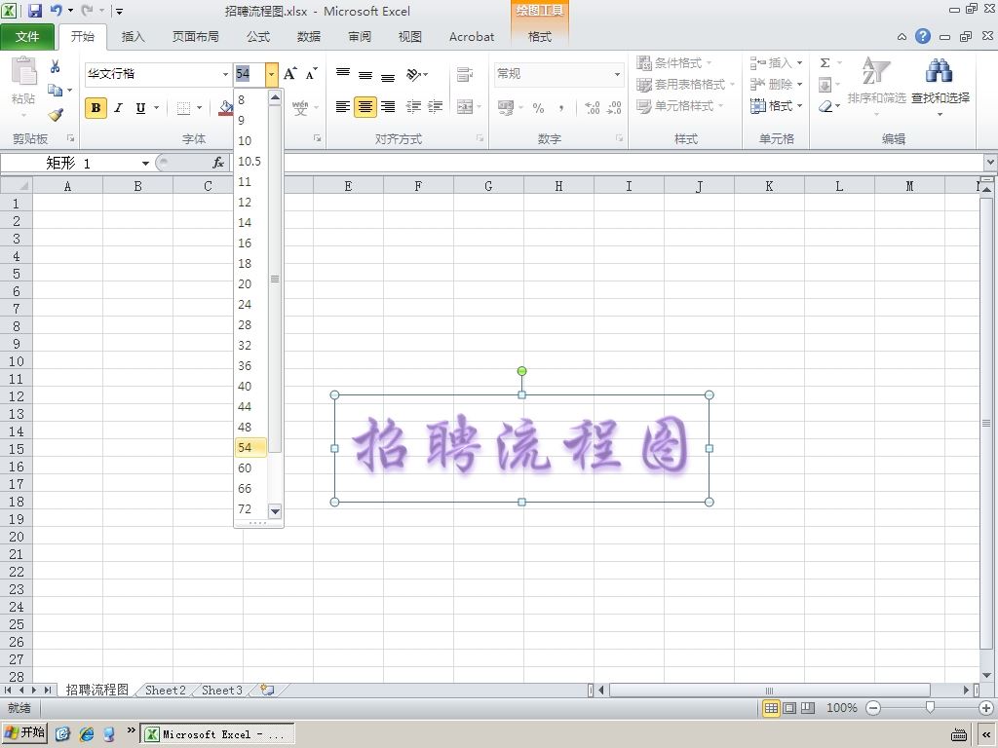998x748 pixels.
Task: Expand the formula bar with its chevron
Action: tap(990, 163)
